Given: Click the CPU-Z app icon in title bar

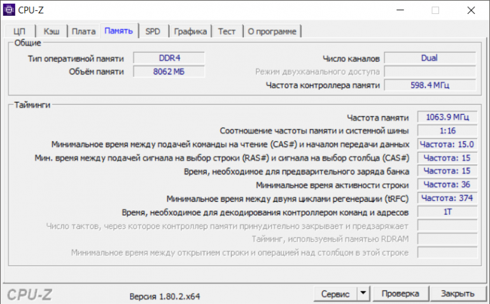Looking at the screenshot, I should 9,10.
